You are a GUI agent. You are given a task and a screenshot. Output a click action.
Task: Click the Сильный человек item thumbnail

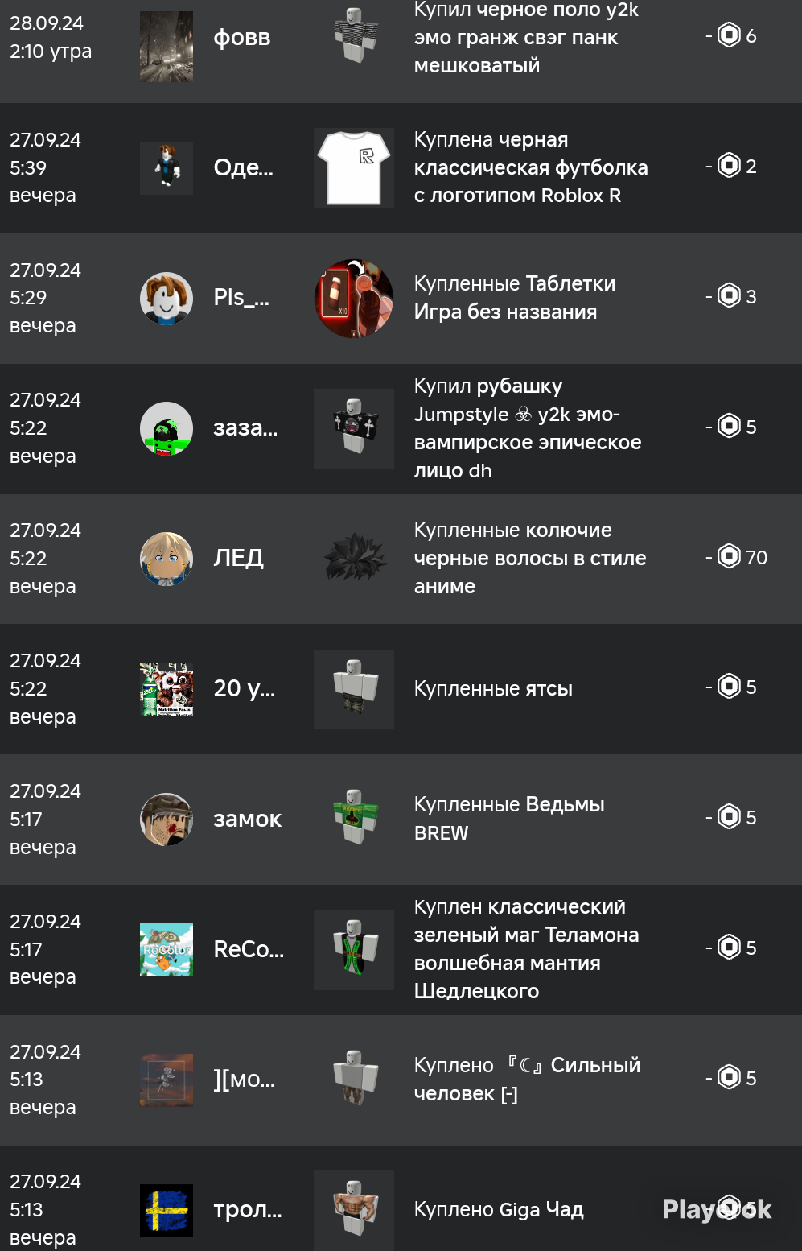(354, 1079)
